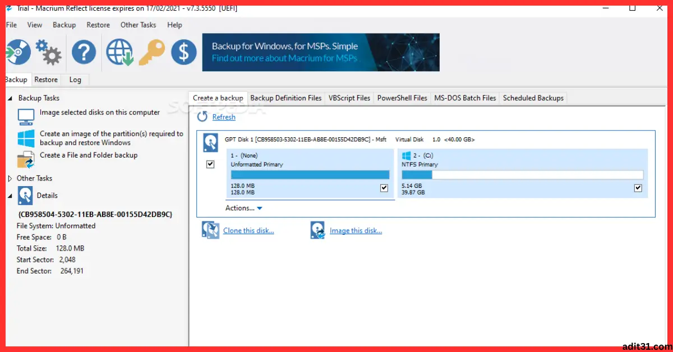
Task: Click the End Sector 264,191 detail
Action: coord(50,271)
